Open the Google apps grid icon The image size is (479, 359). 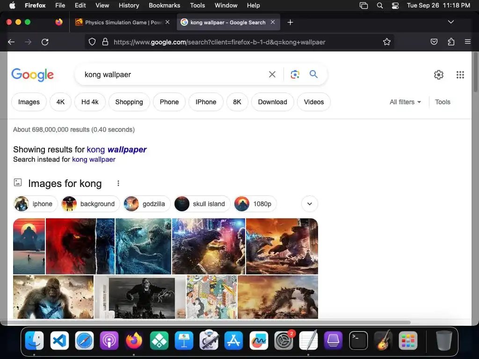460,75
